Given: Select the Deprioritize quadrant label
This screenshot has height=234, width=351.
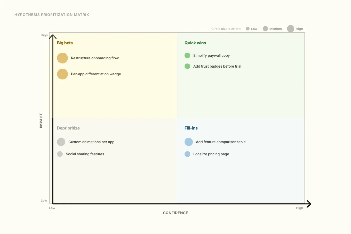Looking at the screenshot, I should 68,128.
